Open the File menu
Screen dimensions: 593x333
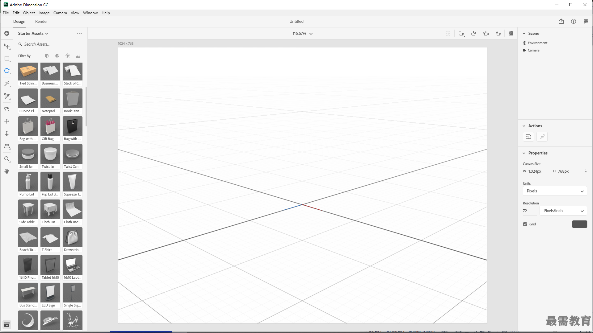tap(6, 13)
